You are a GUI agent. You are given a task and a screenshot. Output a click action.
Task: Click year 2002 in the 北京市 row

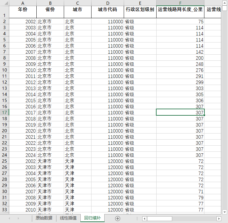pyautogui.click(x=23, y=21)
